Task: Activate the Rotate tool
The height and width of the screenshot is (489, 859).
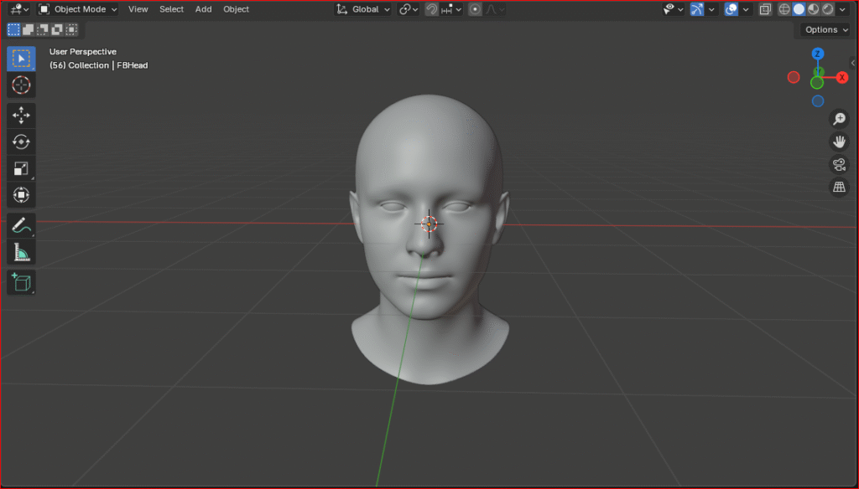Action: click(21, 142)
